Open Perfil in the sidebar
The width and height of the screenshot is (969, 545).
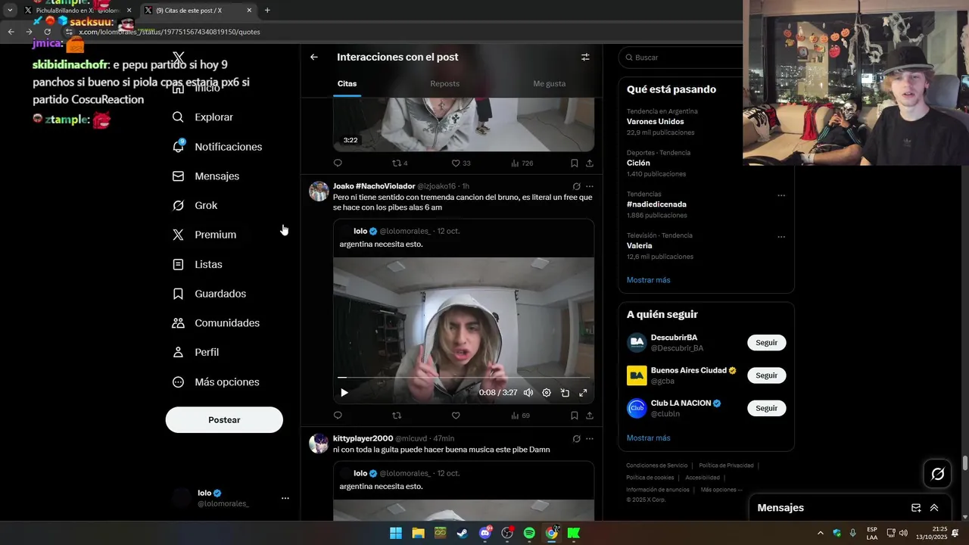click(195, 353)
